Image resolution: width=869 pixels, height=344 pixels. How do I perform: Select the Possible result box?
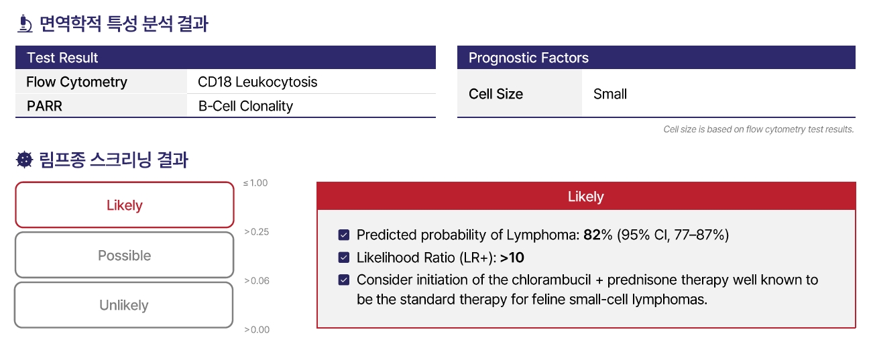pyautogui.click(x=125, y=255)
